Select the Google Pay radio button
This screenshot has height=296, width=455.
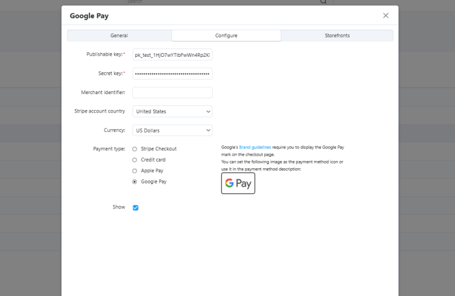coord(134,182)
